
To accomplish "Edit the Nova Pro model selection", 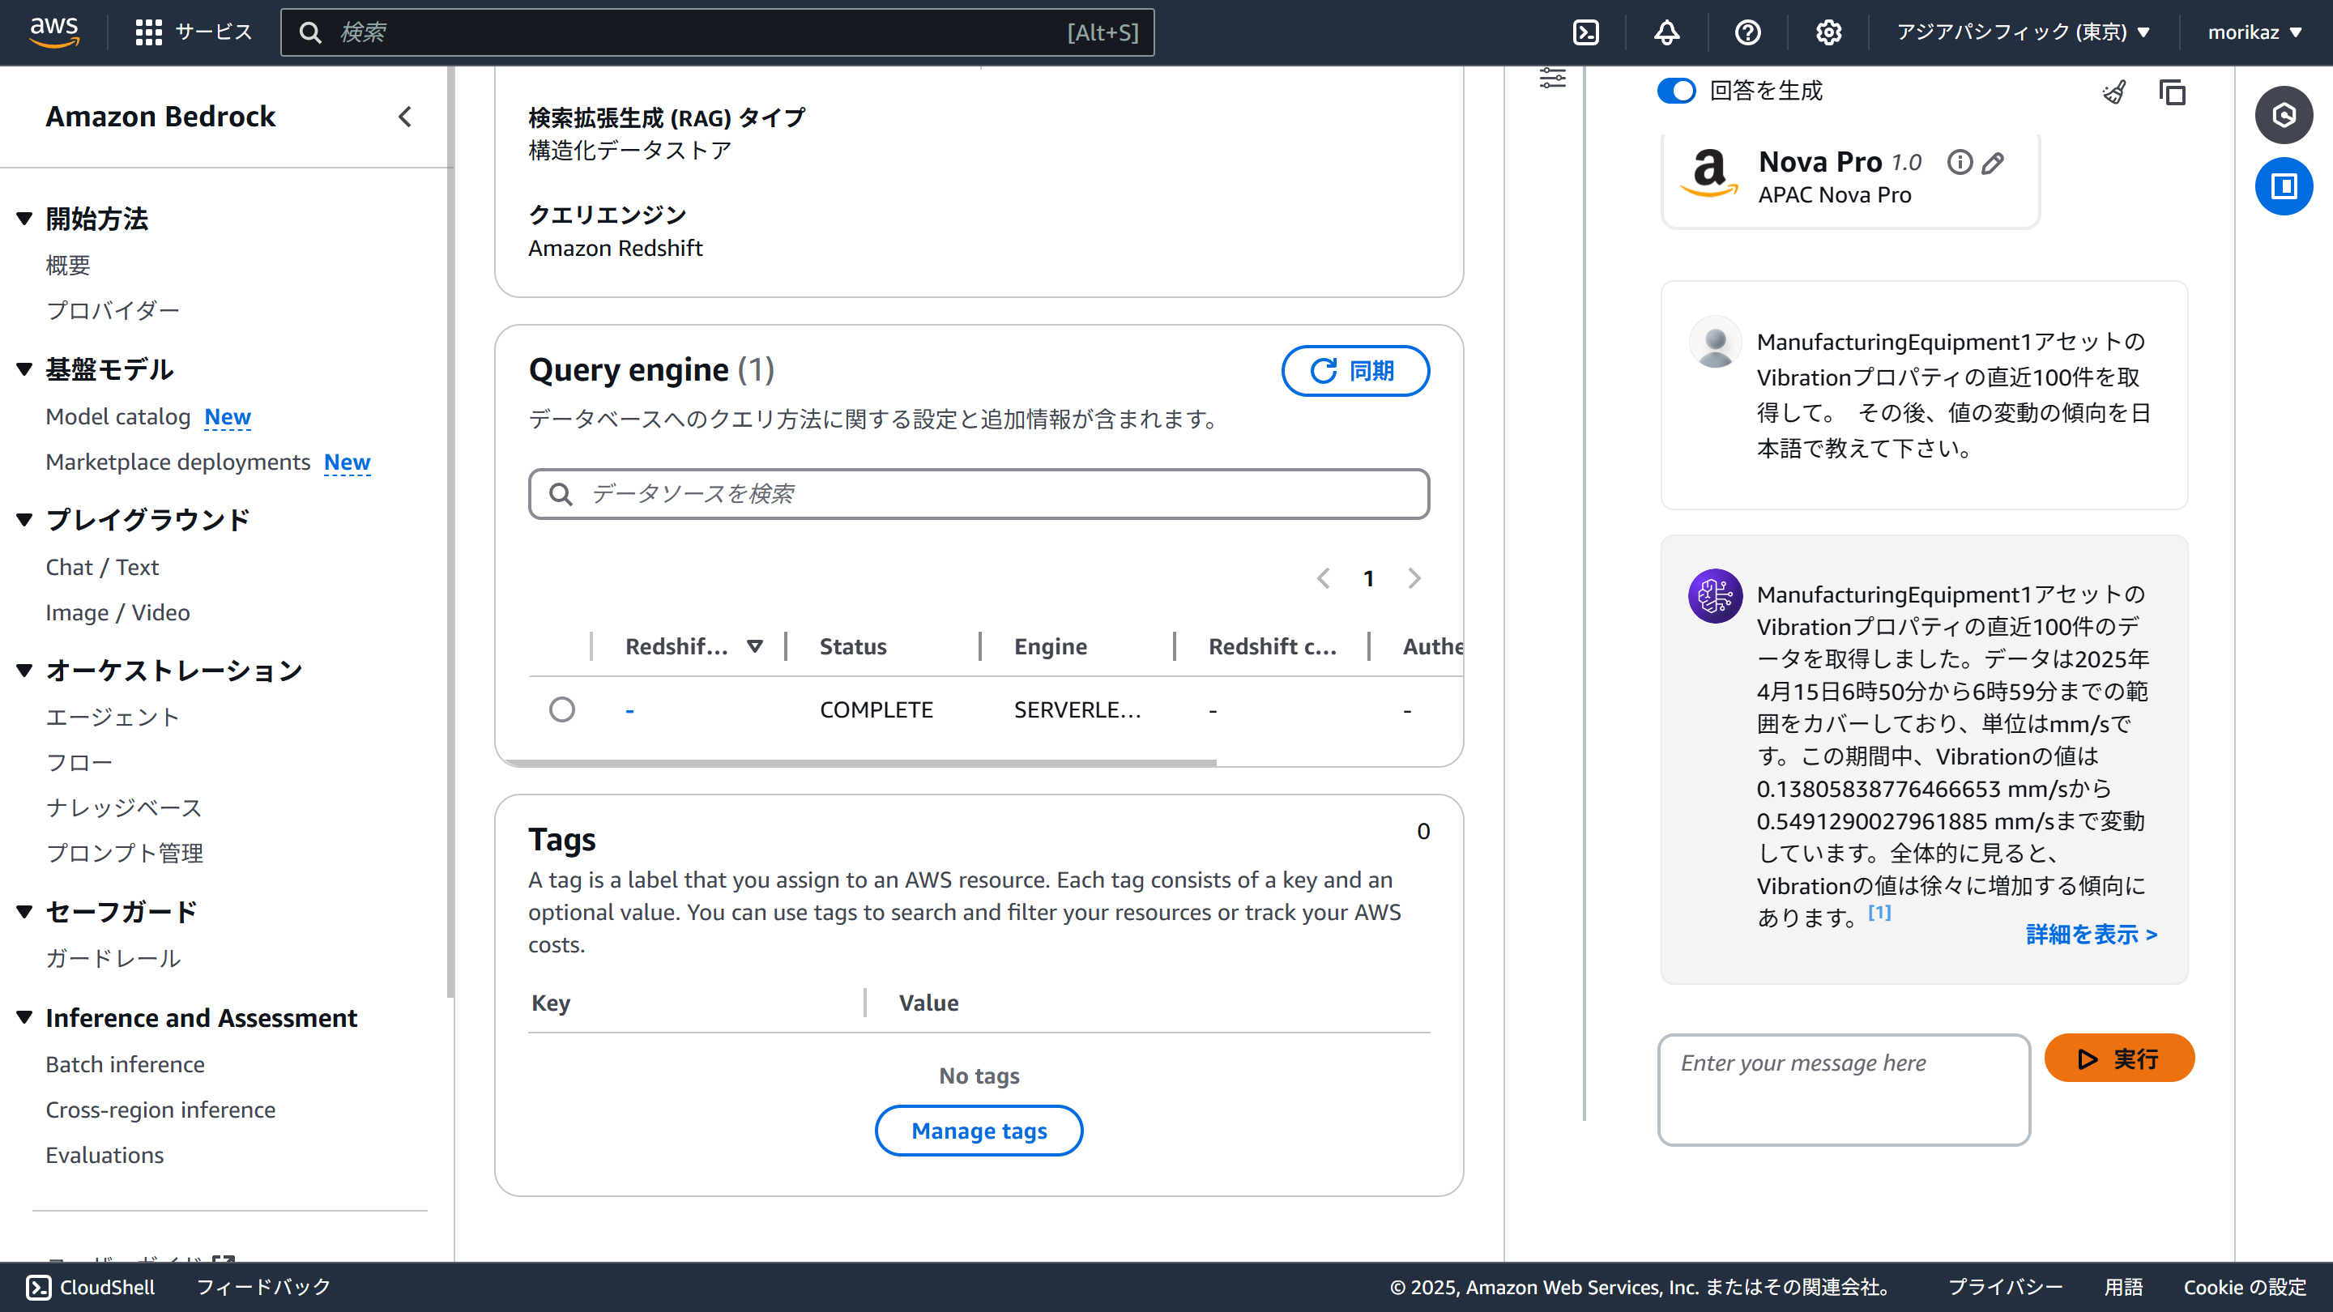I will click(x=1993, y=163).
